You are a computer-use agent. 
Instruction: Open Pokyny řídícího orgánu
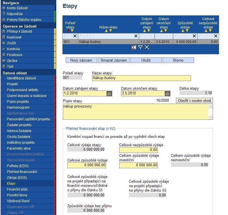[x=28, y=20]
